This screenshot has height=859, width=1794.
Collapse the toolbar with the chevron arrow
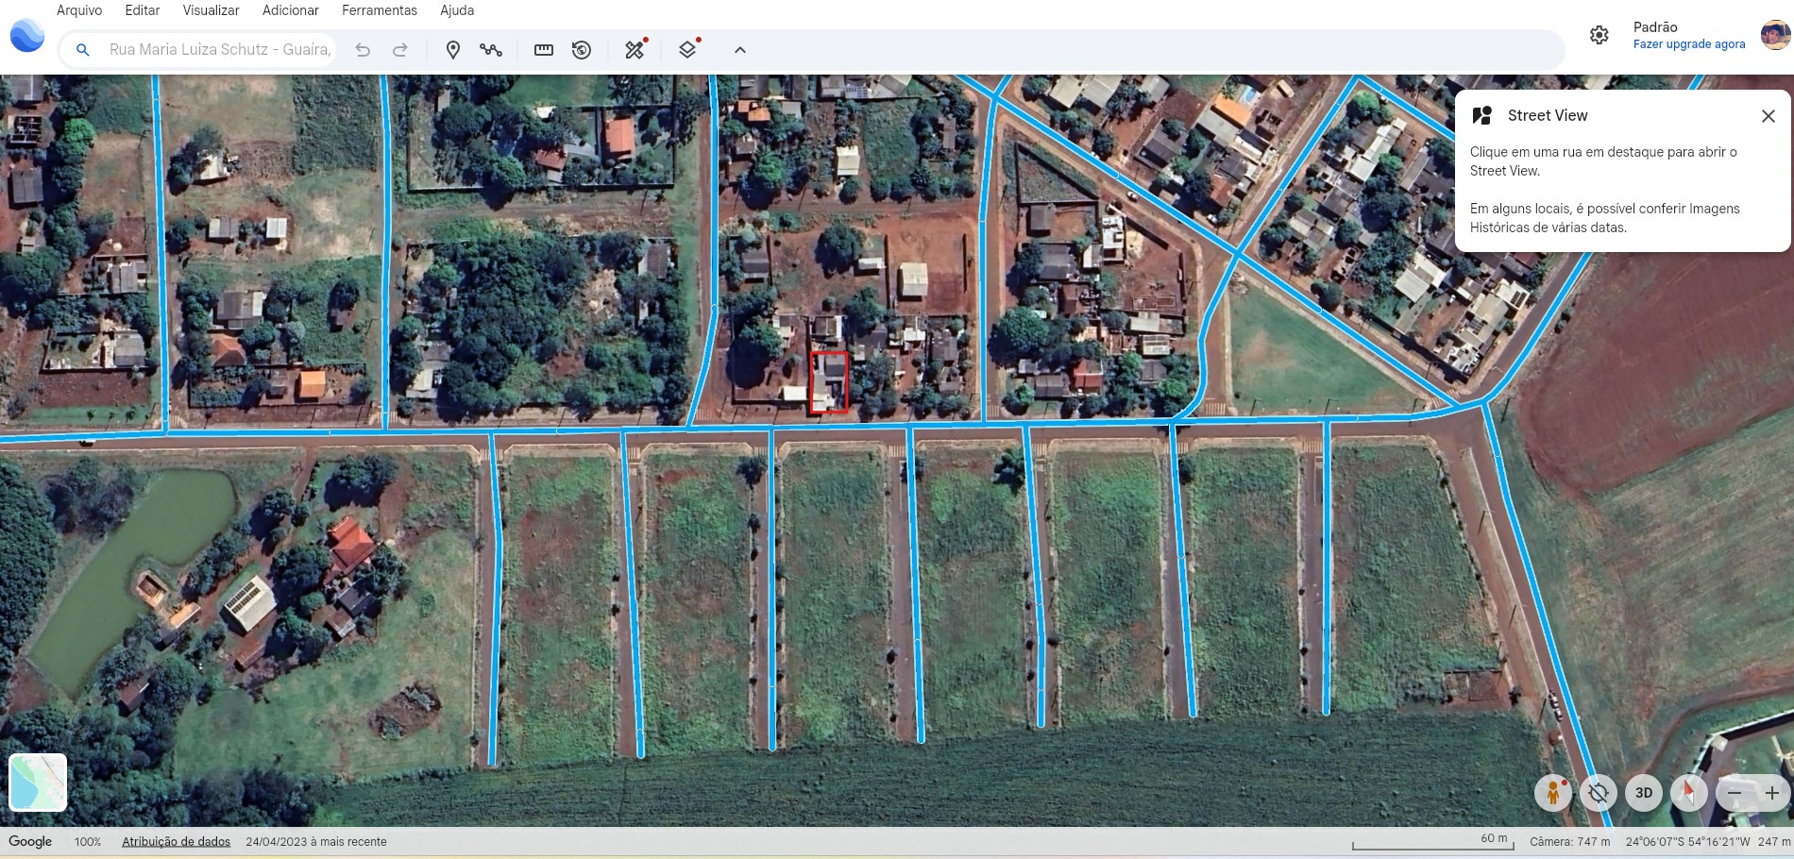click(x=740, y=50)
